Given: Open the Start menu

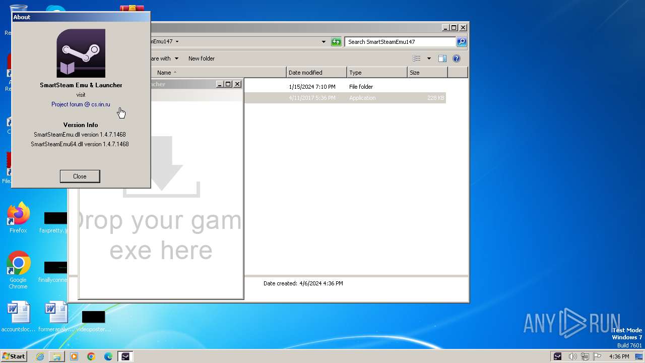Looking at the screenshot, I should pos(14,356).
